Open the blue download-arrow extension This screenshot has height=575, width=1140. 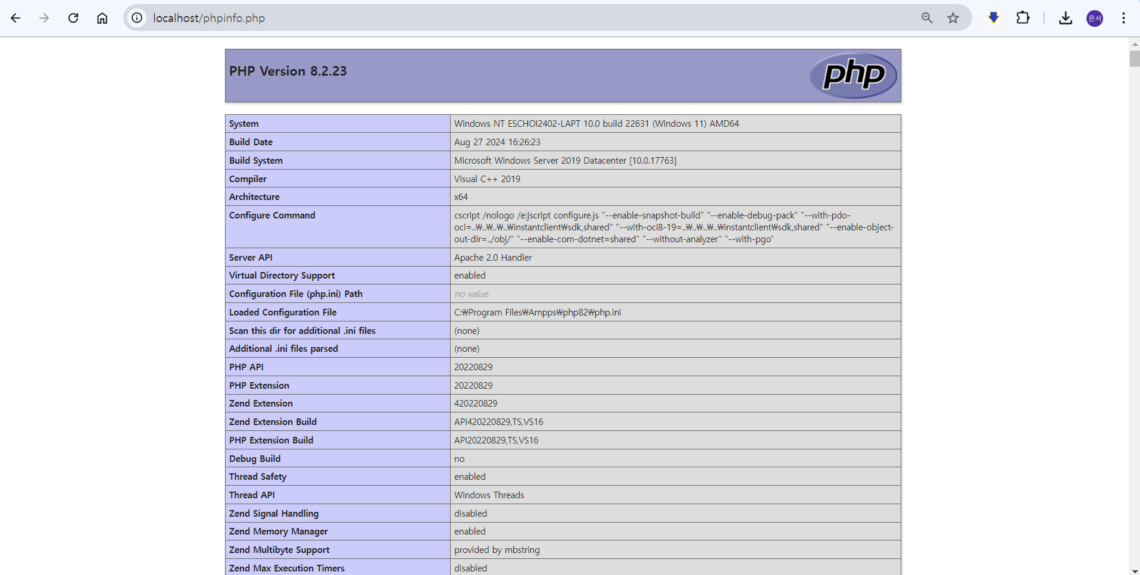point(994,18)
